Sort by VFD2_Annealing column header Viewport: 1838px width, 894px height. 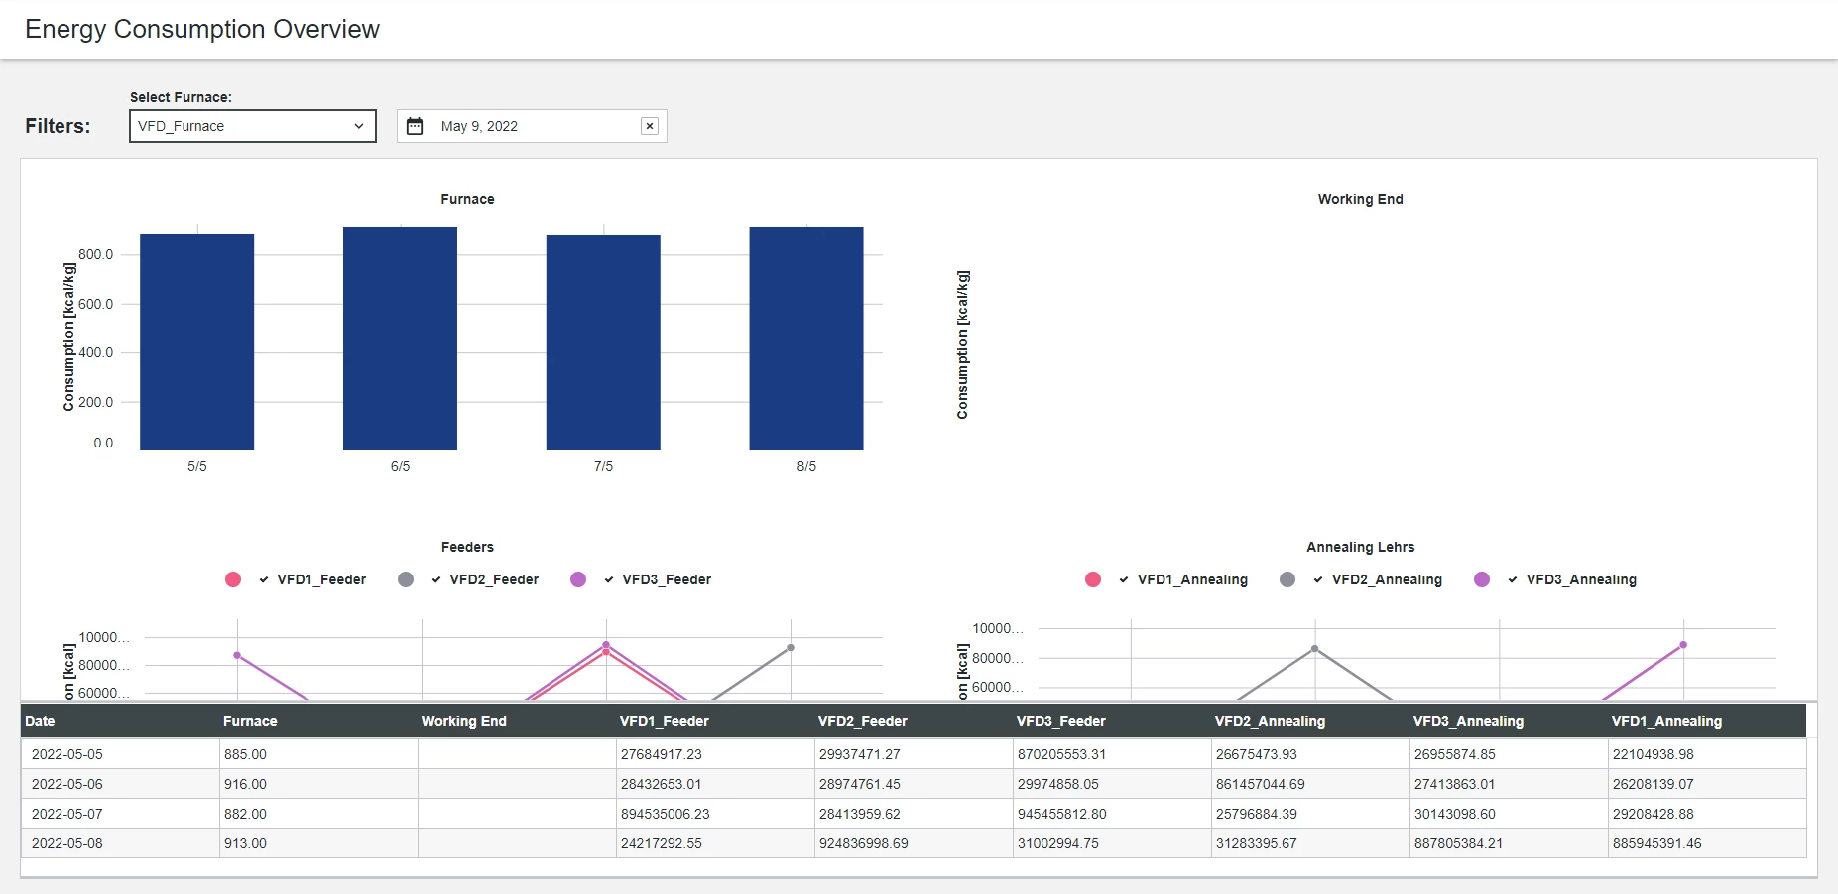point(1310,721)
